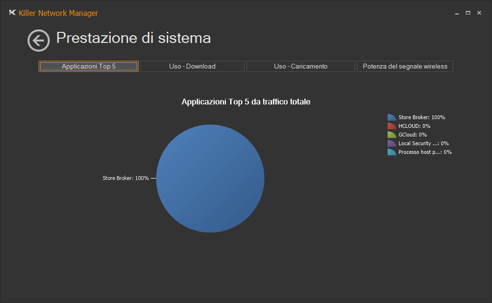492x303 pixels.
Task: Switch to the Uso - Download tab
Action: (192, 67)
